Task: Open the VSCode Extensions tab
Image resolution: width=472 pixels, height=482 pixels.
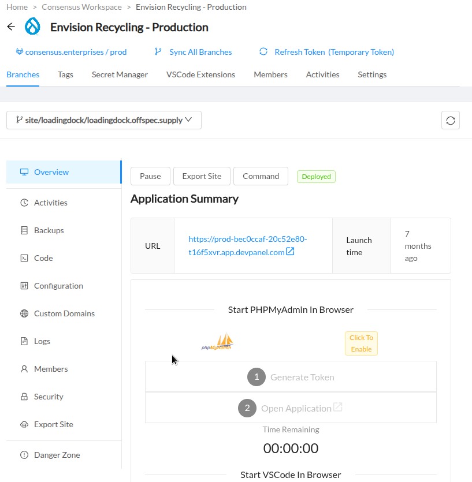Action: coord(200,74)
